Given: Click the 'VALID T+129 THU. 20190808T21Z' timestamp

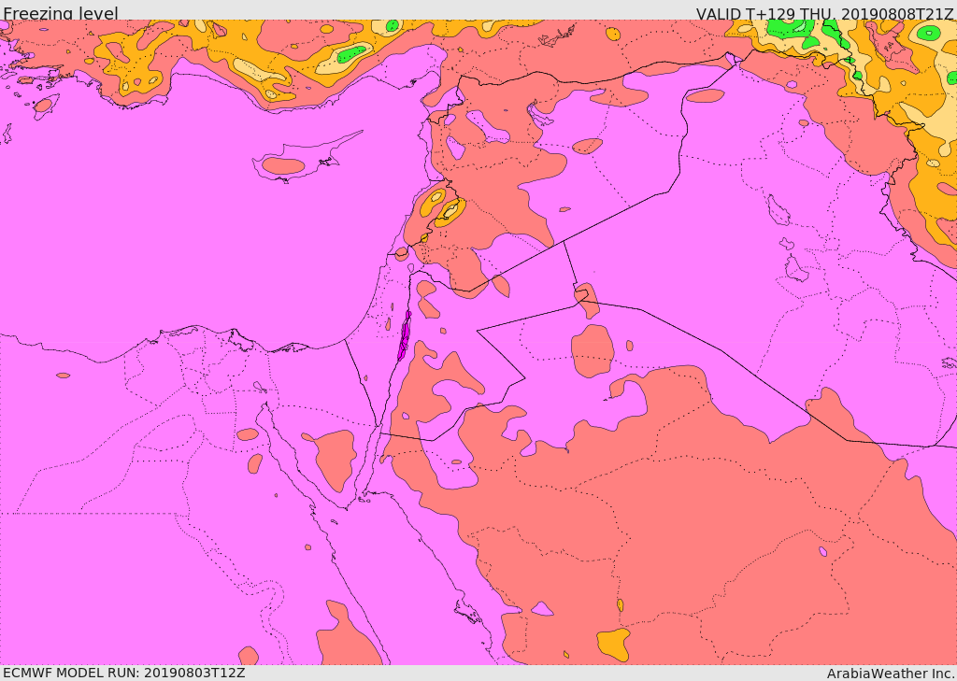Looking at the screenshot, I should (824, 13).
